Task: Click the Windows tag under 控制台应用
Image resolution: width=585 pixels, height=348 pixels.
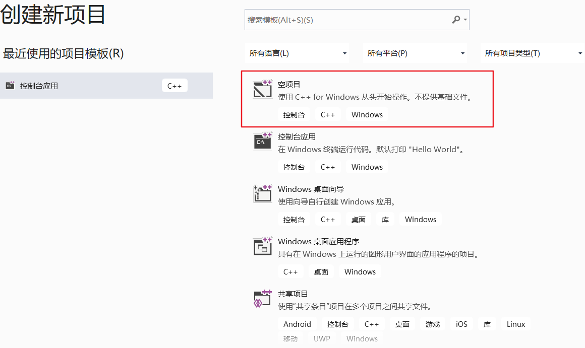Action: (367, 167)
